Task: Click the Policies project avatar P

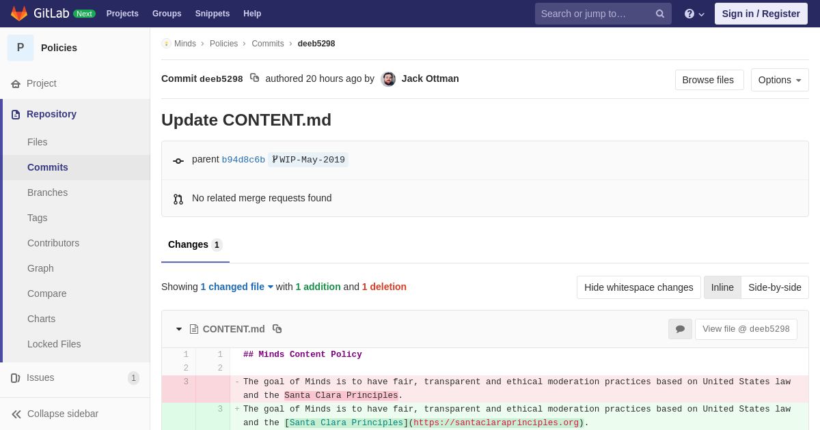Action: click(x=20, y=48)
